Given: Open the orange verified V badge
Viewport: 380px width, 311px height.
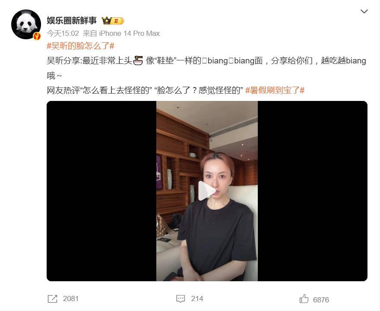Looking at the screenshot, I should (37, 36).
